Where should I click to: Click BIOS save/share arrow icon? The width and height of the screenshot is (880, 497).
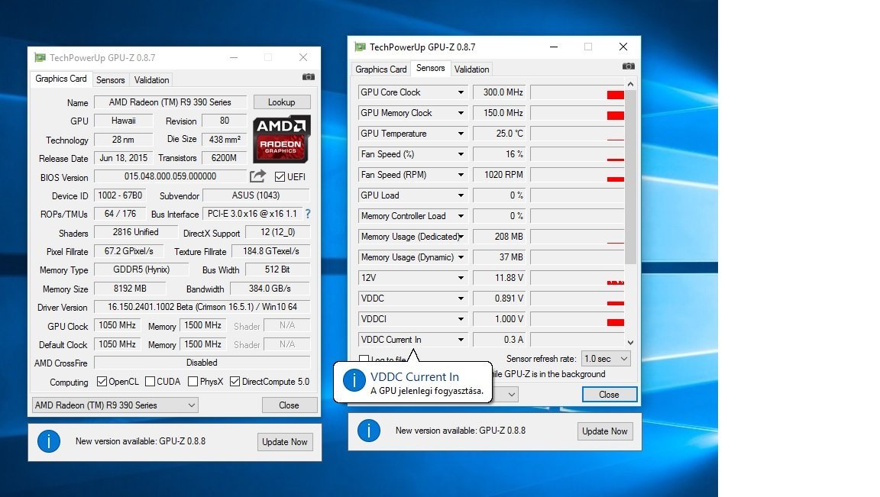point(257,176)
